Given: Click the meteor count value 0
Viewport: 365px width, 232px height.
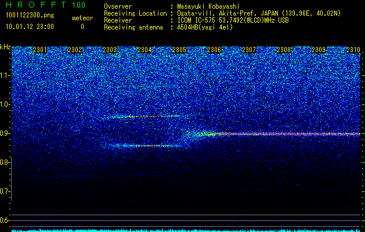Looking at the screenshot, I should [x=82, y=27].
